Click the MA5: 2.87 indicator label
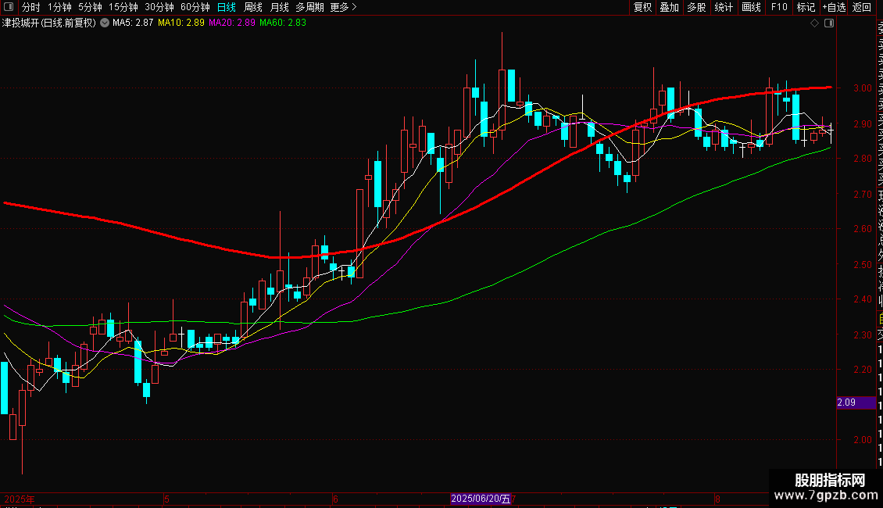This screenshot has width=883, height=508. (x=133, y=23)
